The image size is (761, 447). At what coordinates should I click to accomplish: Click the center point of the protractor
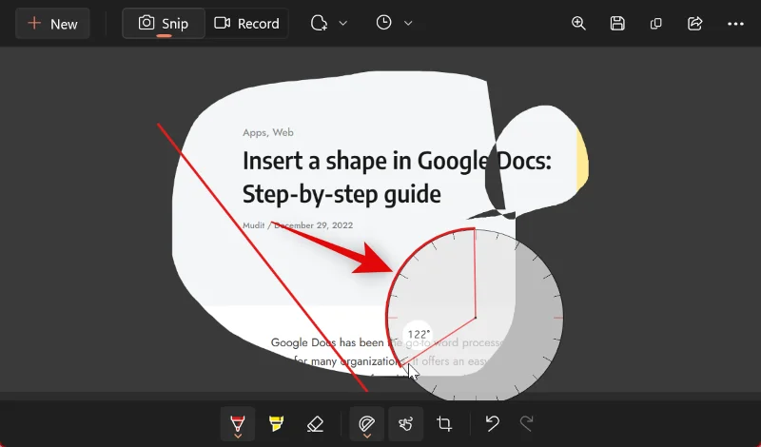pyautogui.click(x=475, y=318)
